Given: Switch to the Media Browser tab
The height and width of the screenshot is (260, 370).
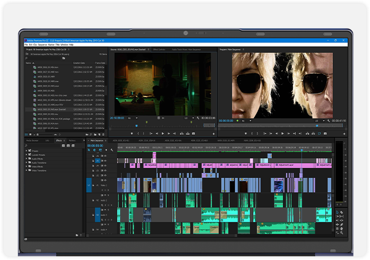Looking at the screenshot, I should (32, 141).
